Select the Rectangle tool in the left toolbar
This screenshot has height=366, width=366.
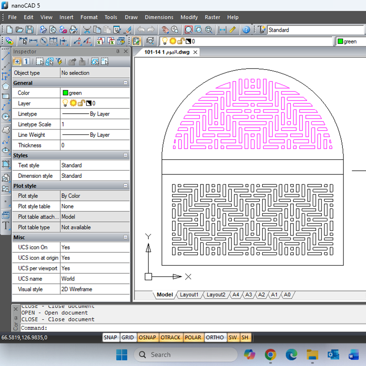[x=5, y=97]
